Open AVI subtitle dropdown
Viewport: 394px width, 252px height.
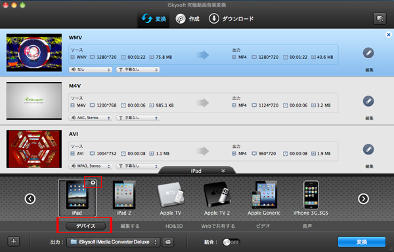[x=138, y=166]
